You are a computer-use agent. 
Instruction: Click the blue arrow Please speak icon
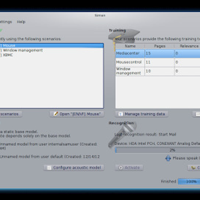tap(168, 158)
